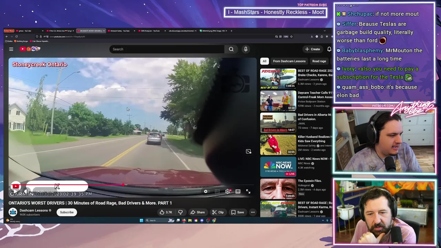Start voice search with the microphone icon

click(x=246, y=49)
